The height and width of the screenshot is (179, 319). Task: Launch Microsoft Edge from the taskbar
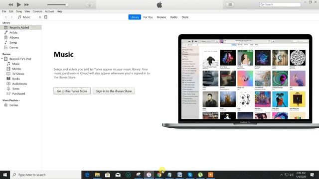[87, 175]
